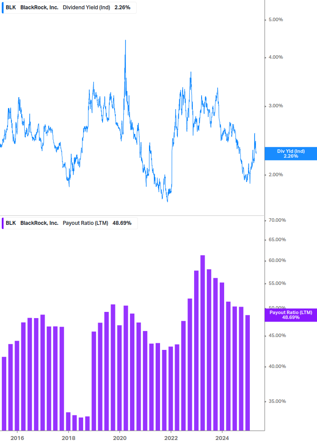Click the 65.00% payout ratio axis label
The width and height of the screenshot is (317, 444).
point(277,239)
